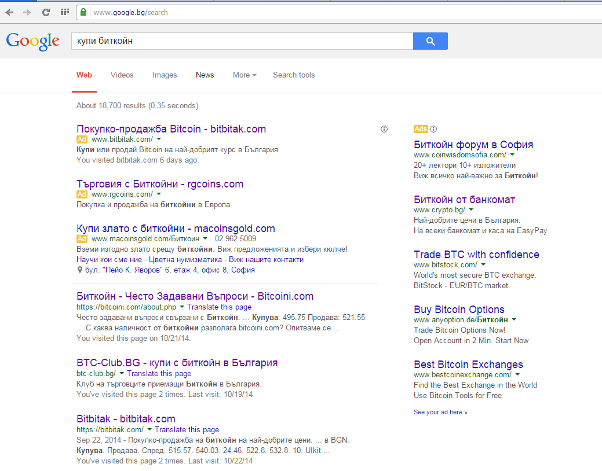Click text 'You visited bitbitak.com 6 days ago.'
The image size is (602, 471).
137,160
